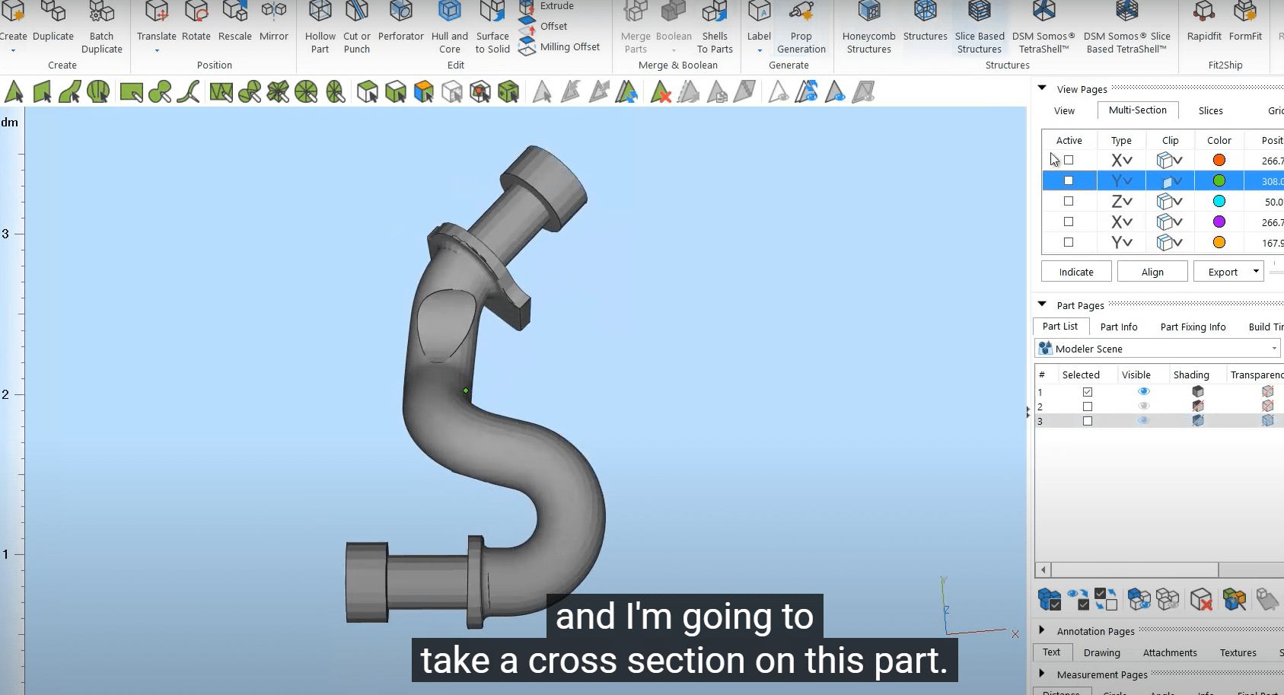This screenshot has width=1284, height=695.
Task: Click the Align button
Action: point(1152,272)
